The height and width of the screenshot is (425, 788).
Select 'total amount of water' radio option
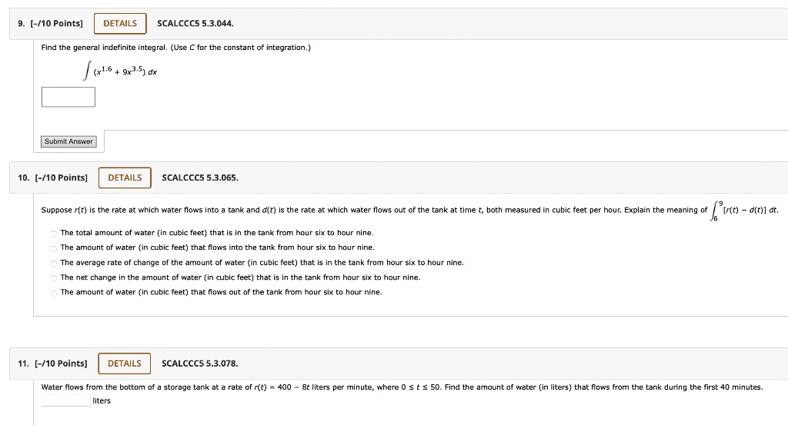(53, 234)
